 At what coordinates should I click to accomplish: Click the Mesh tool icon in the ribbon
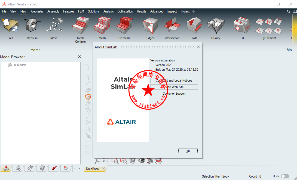click(x=102, y=26)
